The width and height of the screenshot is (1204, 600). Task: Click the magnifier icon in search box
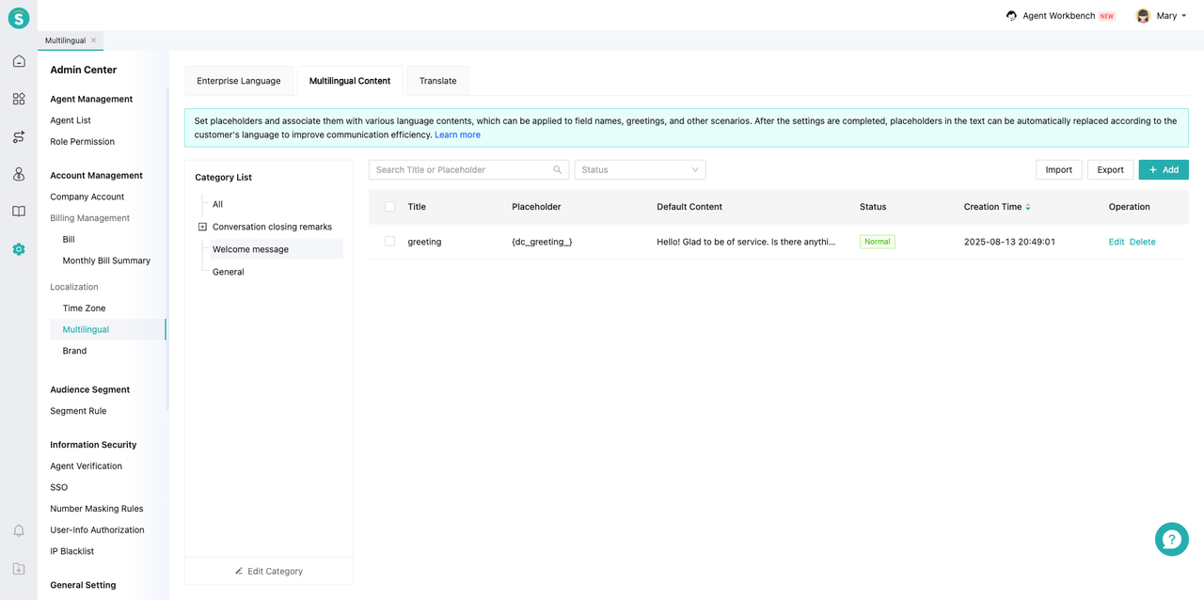tap(557, 170)
